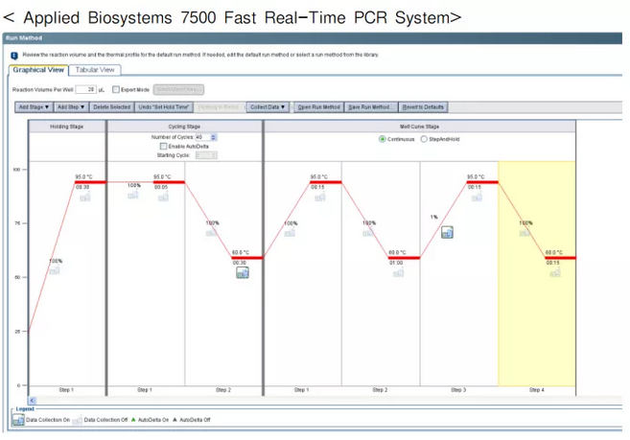This screenshot has height=440, width=630.
Task: Click the Reaction Volume Per Well field
Action: coord(86,89)
